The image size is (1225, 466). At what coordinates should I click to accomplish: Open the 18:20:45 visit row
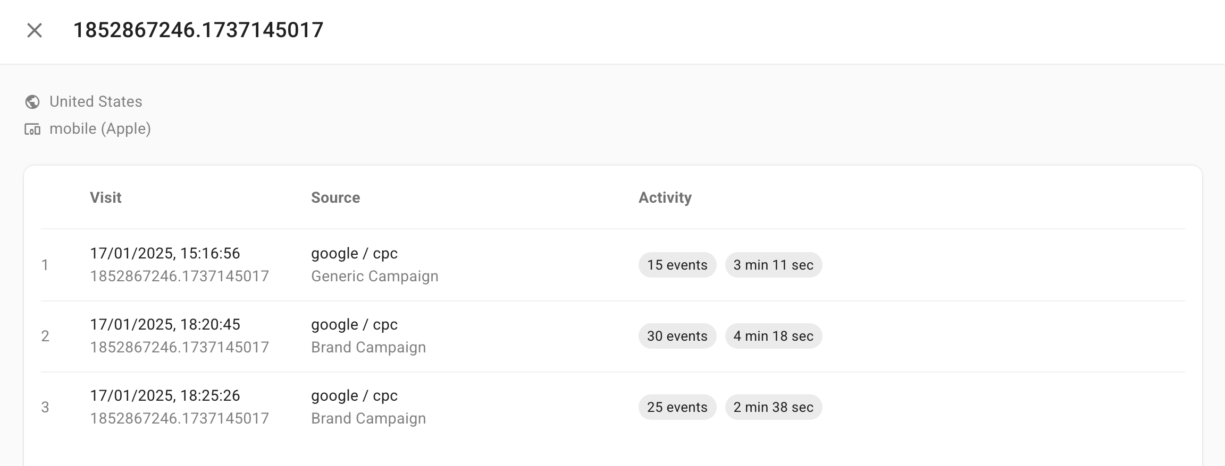[165, 325]
